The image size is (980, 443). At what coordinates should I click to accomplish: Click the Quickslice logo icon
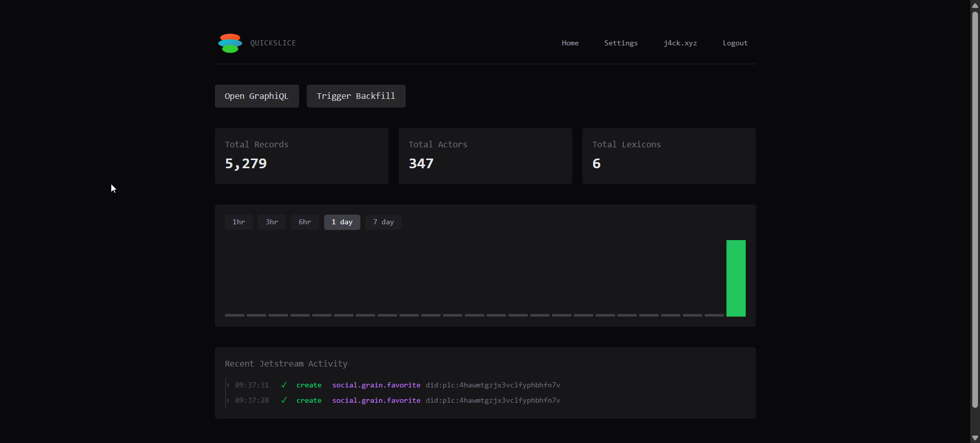230,43
